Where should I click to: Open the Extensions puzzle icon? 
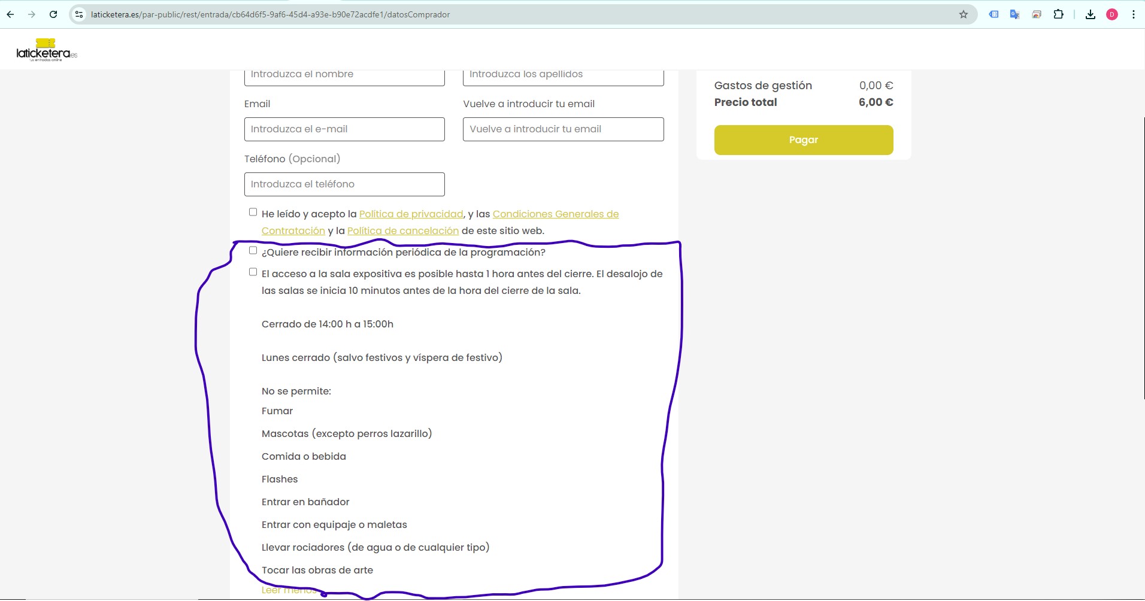(1059, 14)
